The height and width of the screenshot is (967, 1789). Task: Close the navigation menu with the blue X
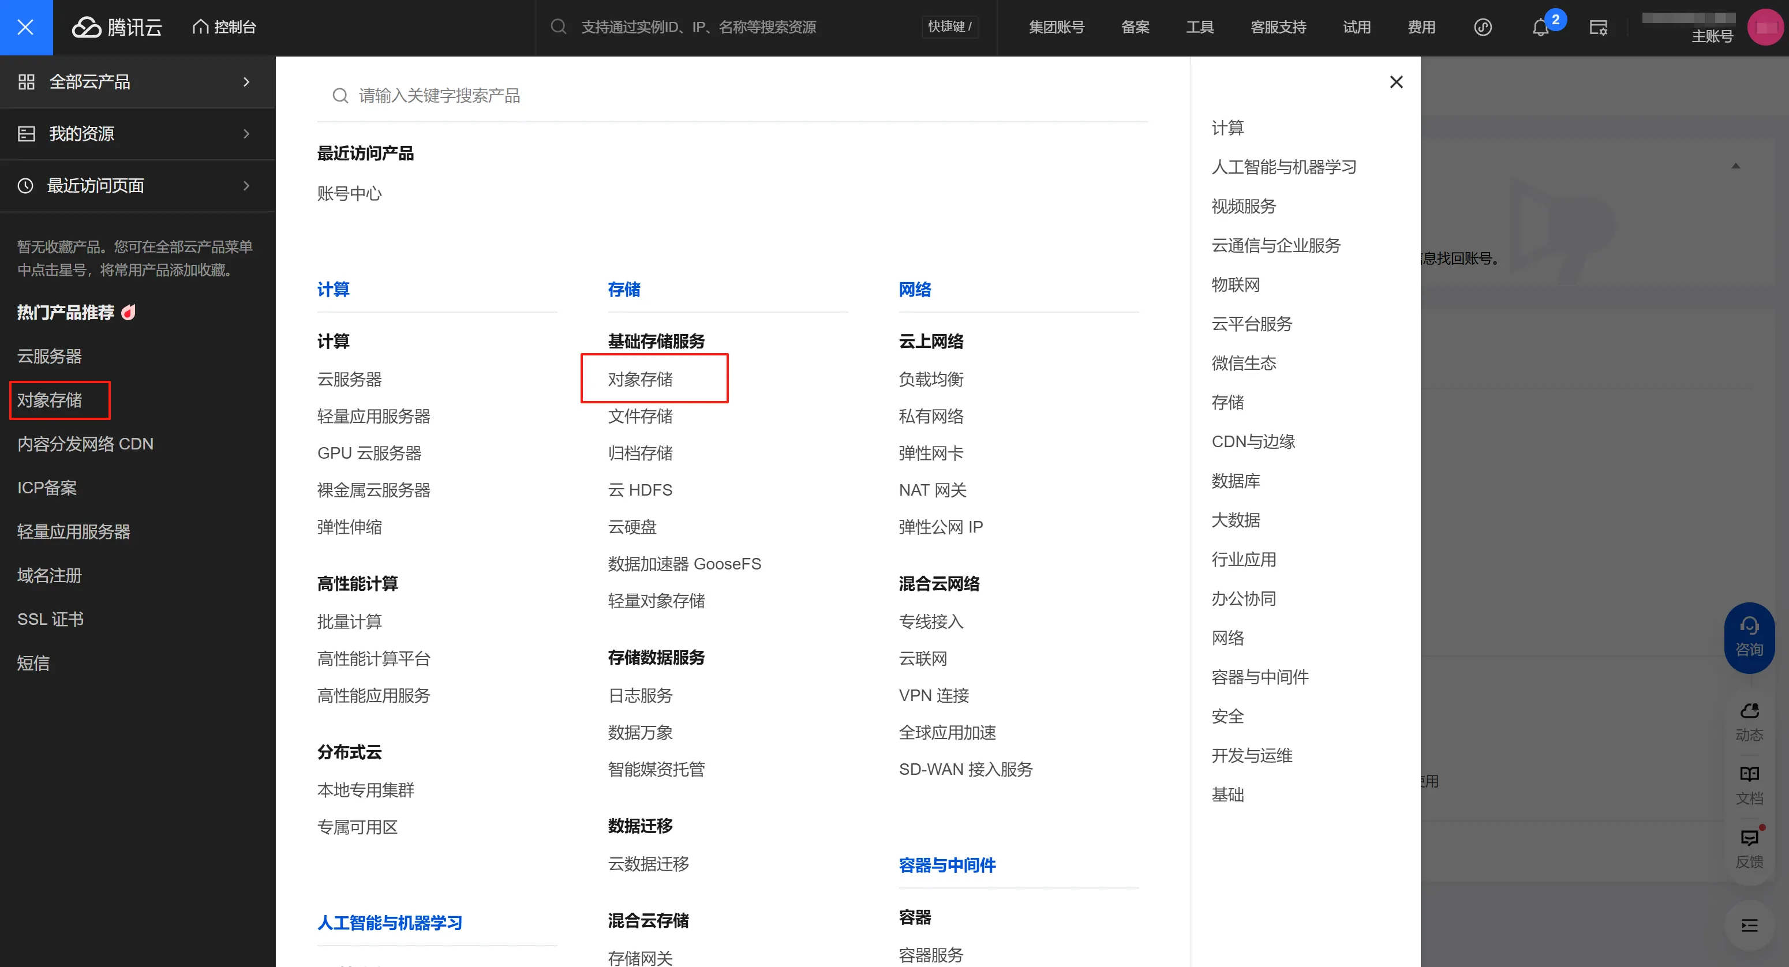26,27
